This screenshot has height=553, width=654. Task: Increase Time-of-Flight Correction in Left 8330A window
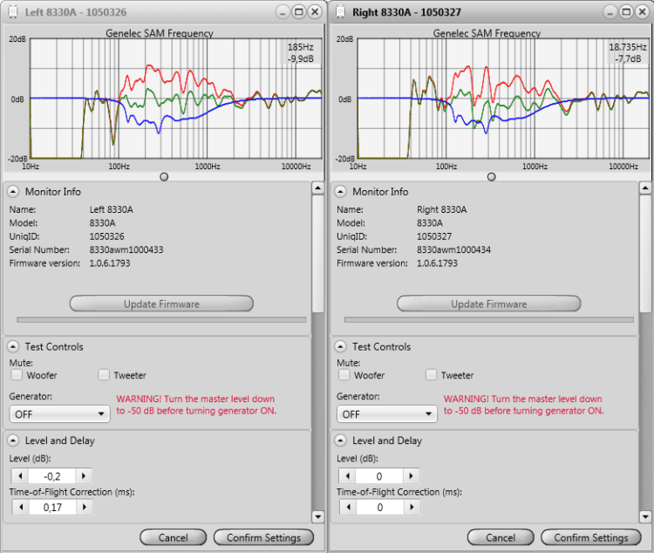click(x=85, y=507)
